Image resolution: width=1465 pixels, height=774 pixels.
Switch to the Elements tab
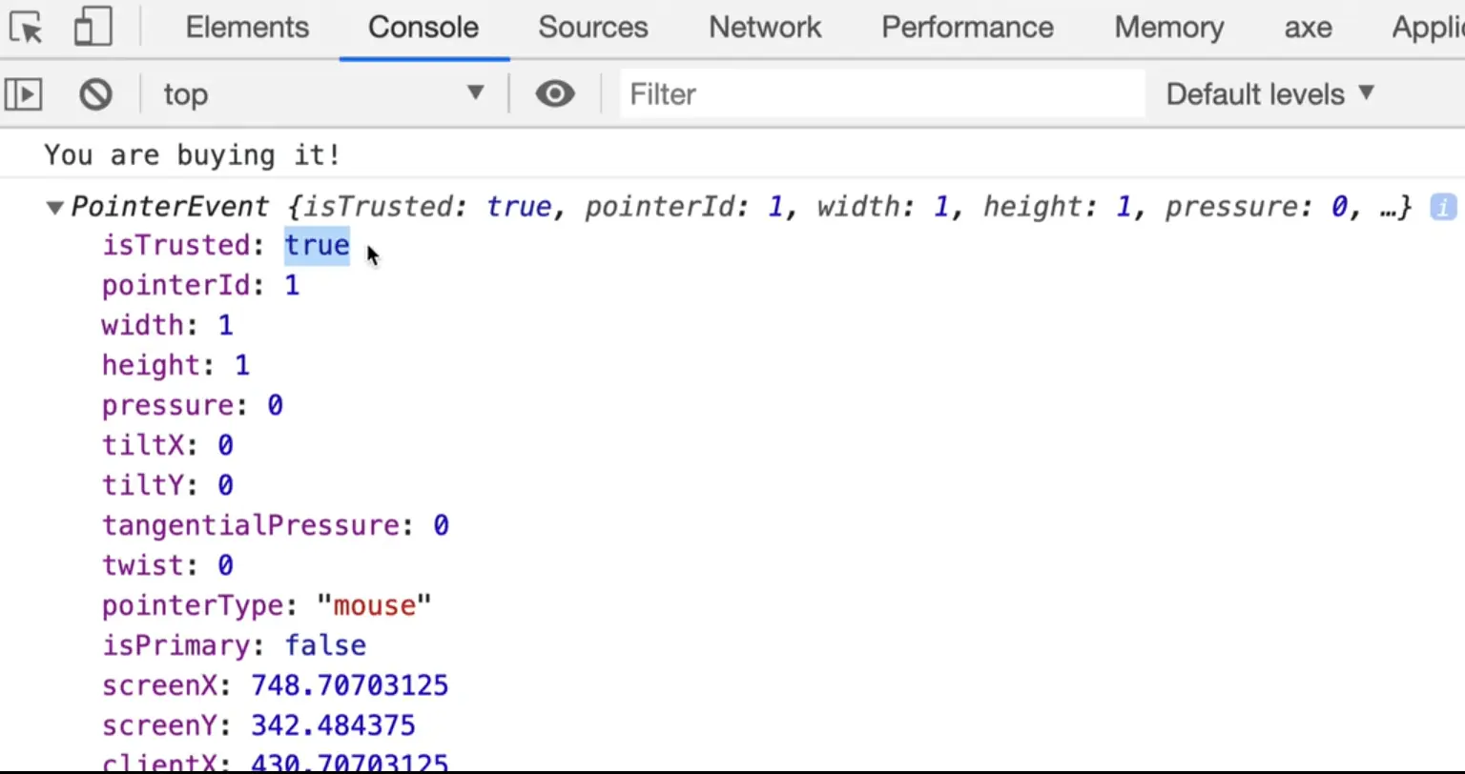point(247,28)
